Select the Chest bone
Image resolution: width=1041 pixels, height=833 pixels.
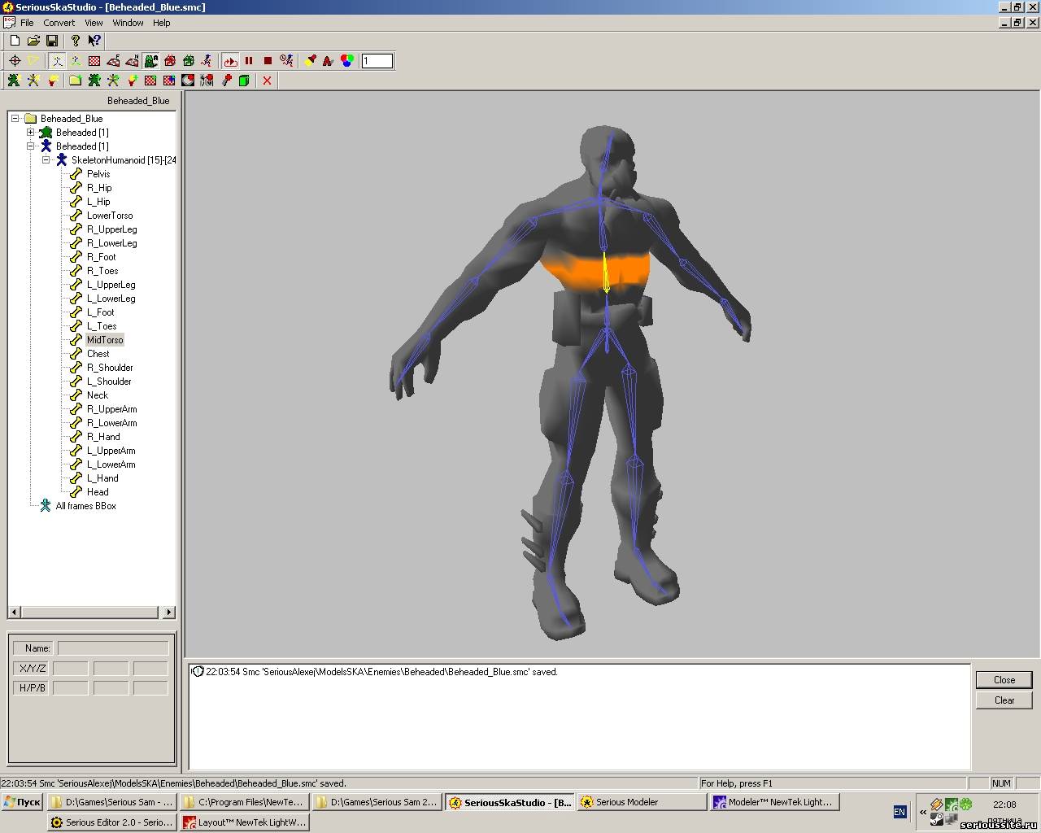point(98,354)
